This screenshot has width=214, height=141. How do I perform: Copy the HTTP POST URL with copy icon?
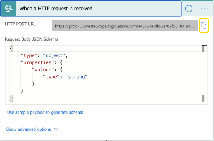(204, 25)
